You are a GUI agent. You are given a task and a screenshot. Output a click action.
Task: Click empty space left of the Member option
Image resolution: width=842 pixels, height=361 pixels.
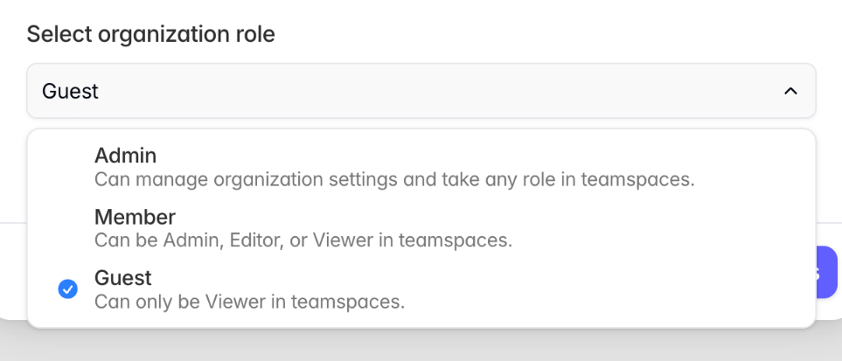(61, 227)
